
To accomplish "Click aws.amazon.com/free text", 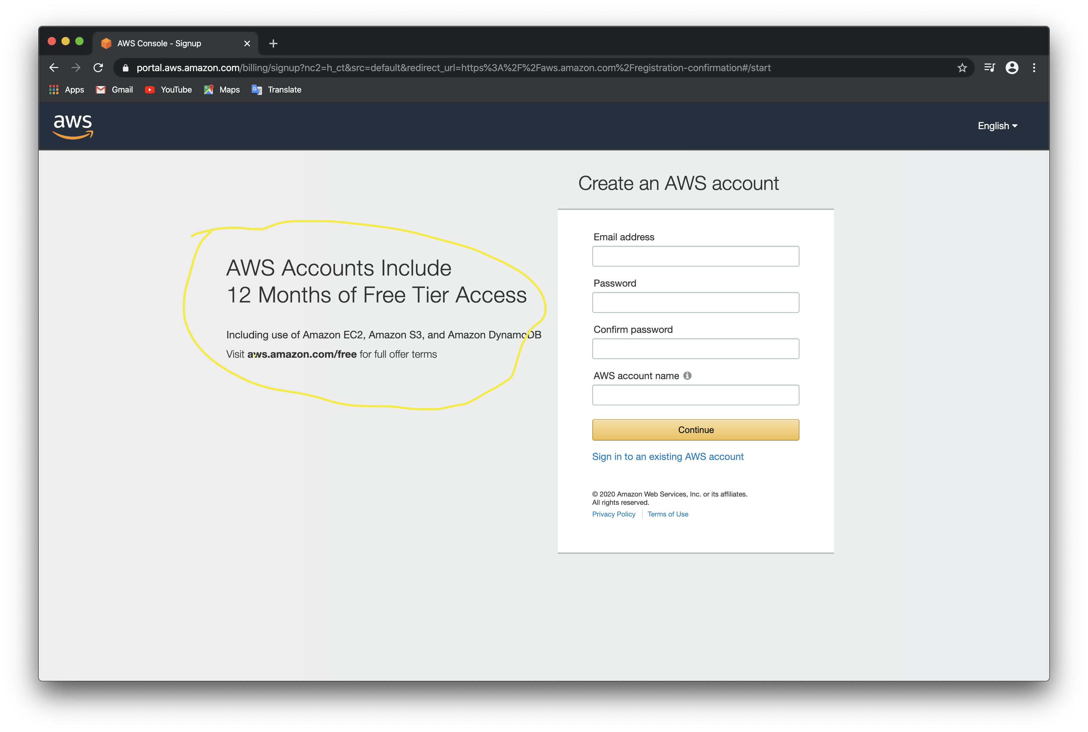I will pos(302,354).
